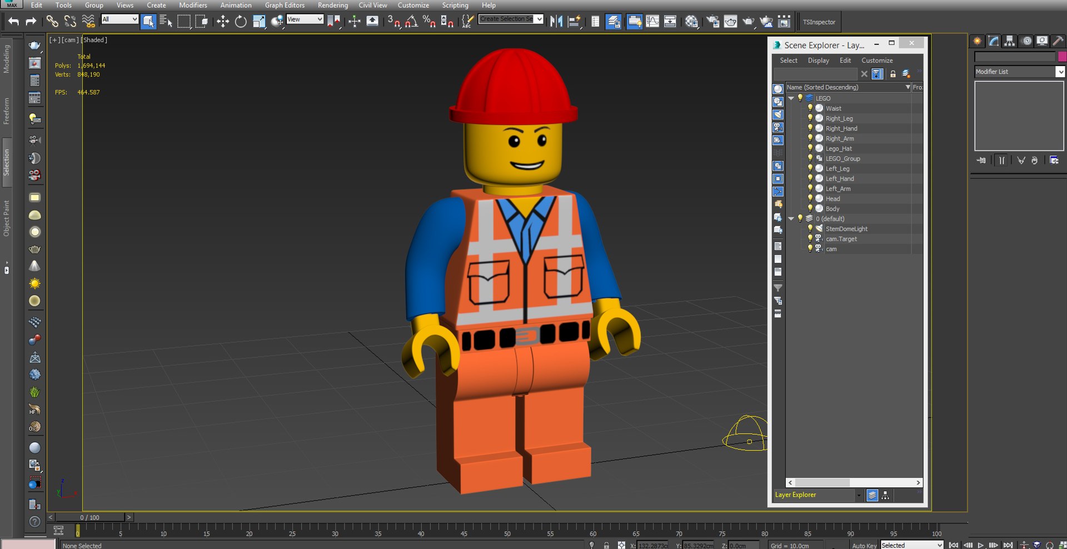Open the 'Selected' key filter dropdown

point(912,545)
